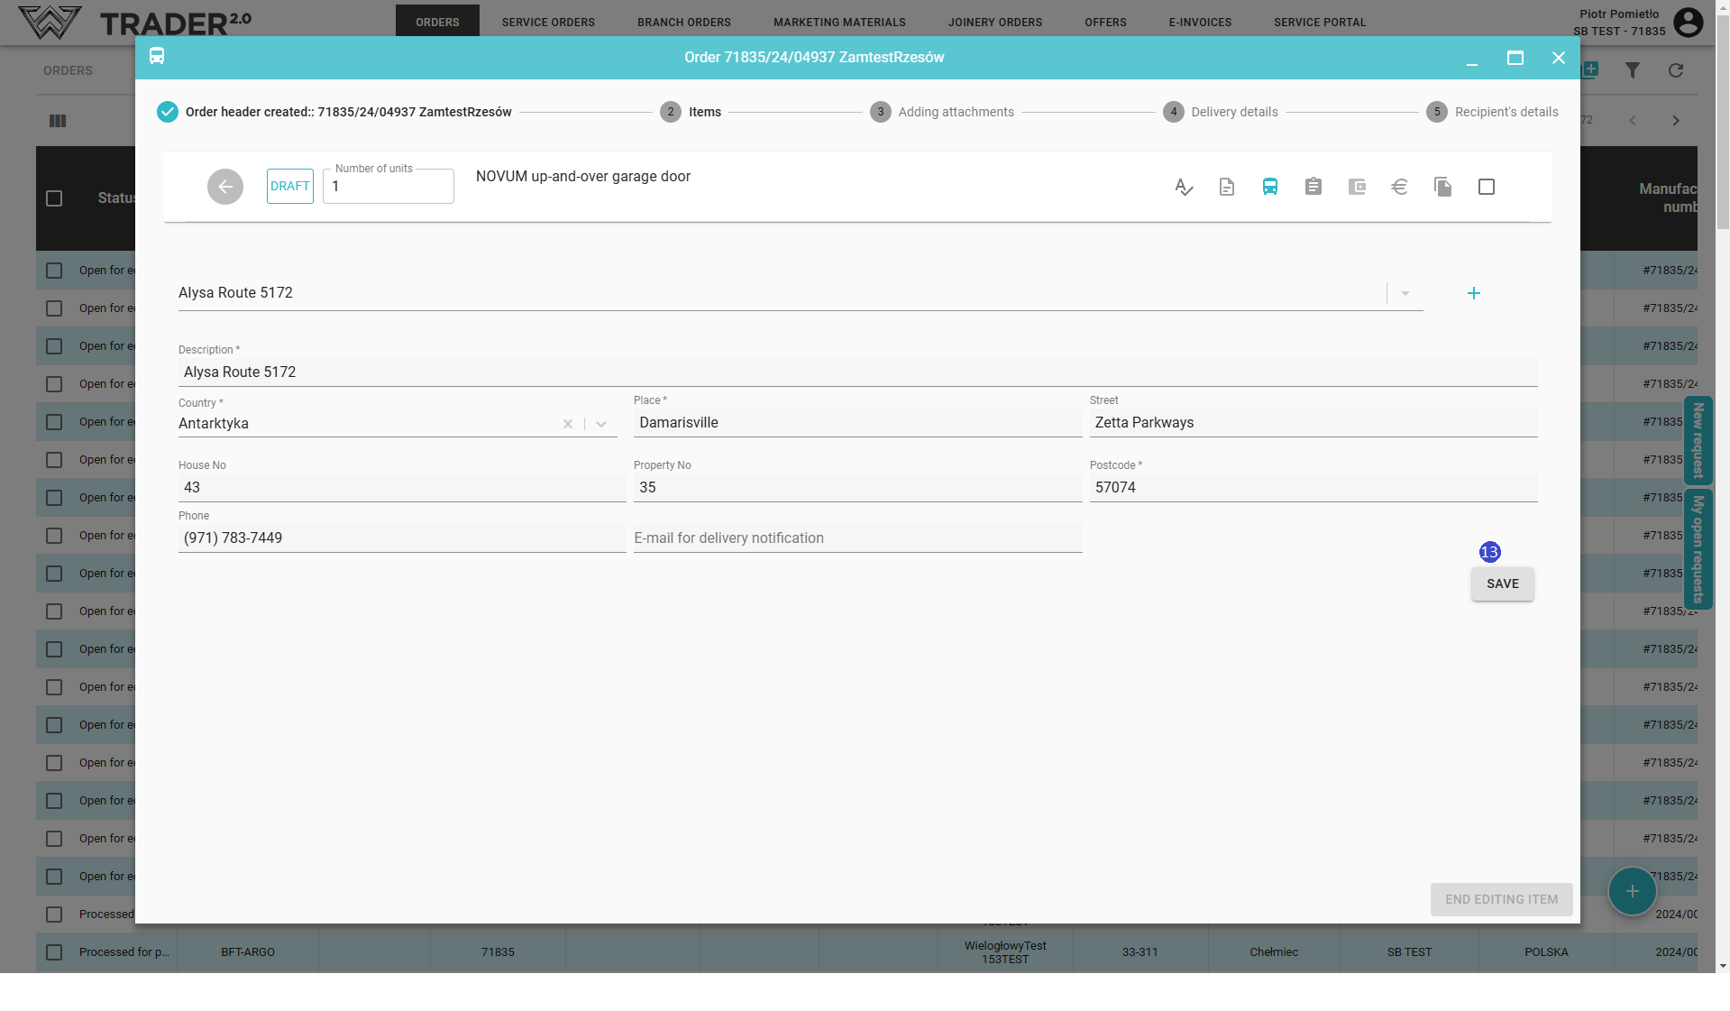Open the E-Invoices tab
Screen dimensions: 1730x1011
click(x=1200, y=22)
